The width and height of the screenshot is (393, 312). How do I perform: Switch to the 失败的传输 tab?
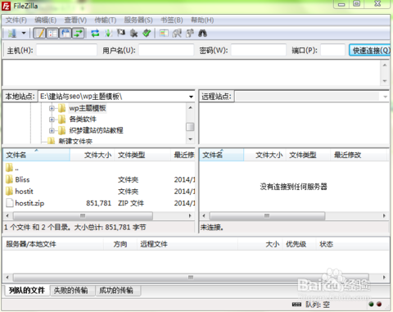(x=71, y=290)
